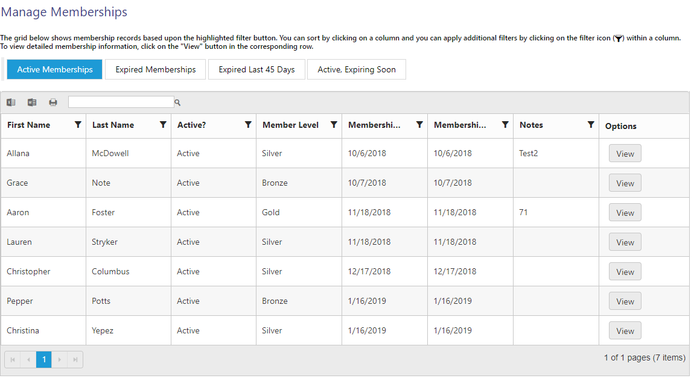This screenshot has width=694, height=384.
Task: Select Expired Last 45 Days filter
Action: [x=256, y=69]
